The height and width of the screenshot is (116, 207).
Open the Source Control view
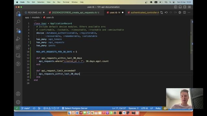18,31
